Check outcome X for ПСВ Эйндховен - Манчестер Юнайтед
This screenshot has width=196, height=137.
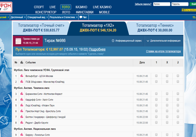coord(167,81)
